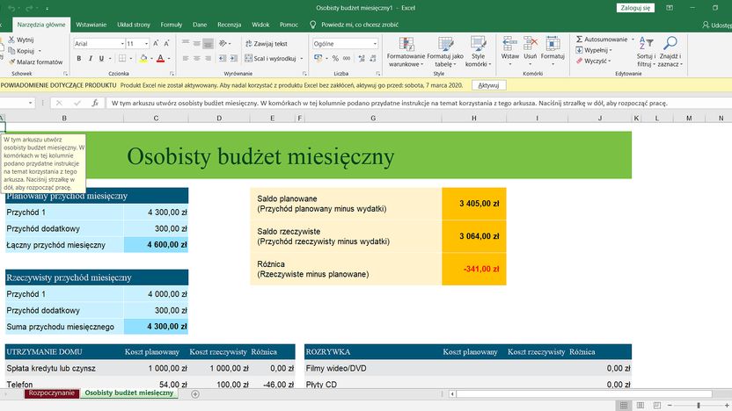Open the Wyczyść clear menu
Screen dimensions: 732x411
pos(593,61)
